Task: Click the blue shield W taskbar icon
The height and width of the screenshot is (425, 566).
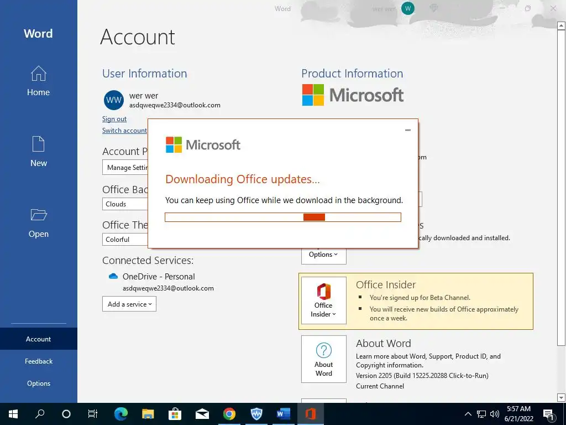Action: (x=256, y=414)
